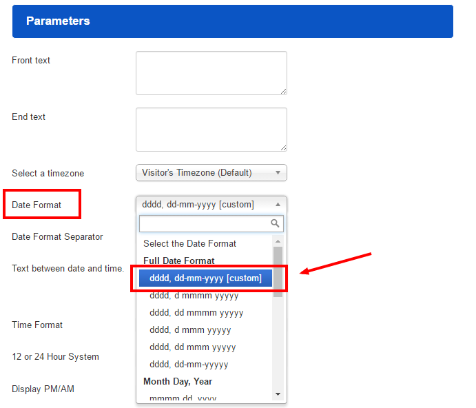This screenshot has height=408, width=476.
Task: Click the 'Select a timezone' label
Action: click(x=48, y=174)
